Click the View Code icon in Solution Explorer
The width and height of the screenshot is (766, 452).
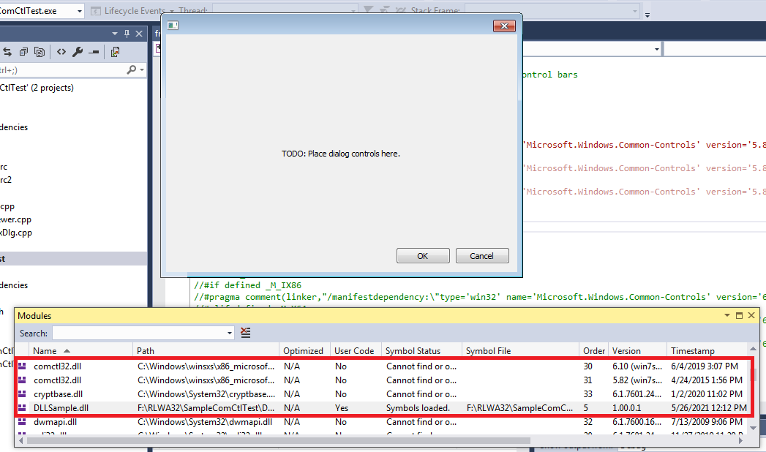[61, 52]
